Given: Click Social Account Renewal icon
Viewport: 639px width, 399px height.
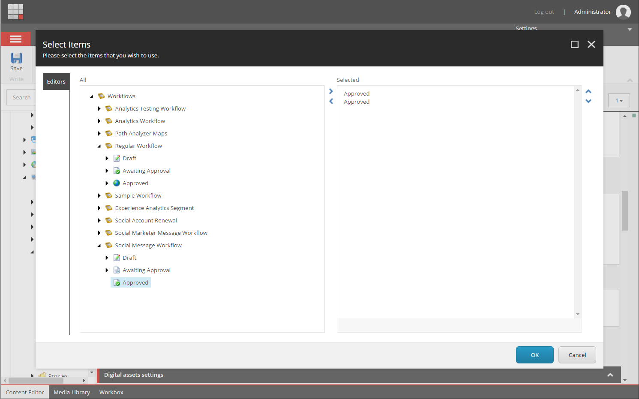Looking at the screenshot, I should [x=109, y=220].
